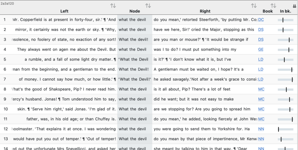Click the in-book position bar for row 1
The height and width of the screenshot is (150, 298).
point(285,20)
